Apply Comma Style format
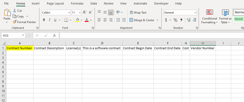 pyautogui.click(x=181, y=20)
